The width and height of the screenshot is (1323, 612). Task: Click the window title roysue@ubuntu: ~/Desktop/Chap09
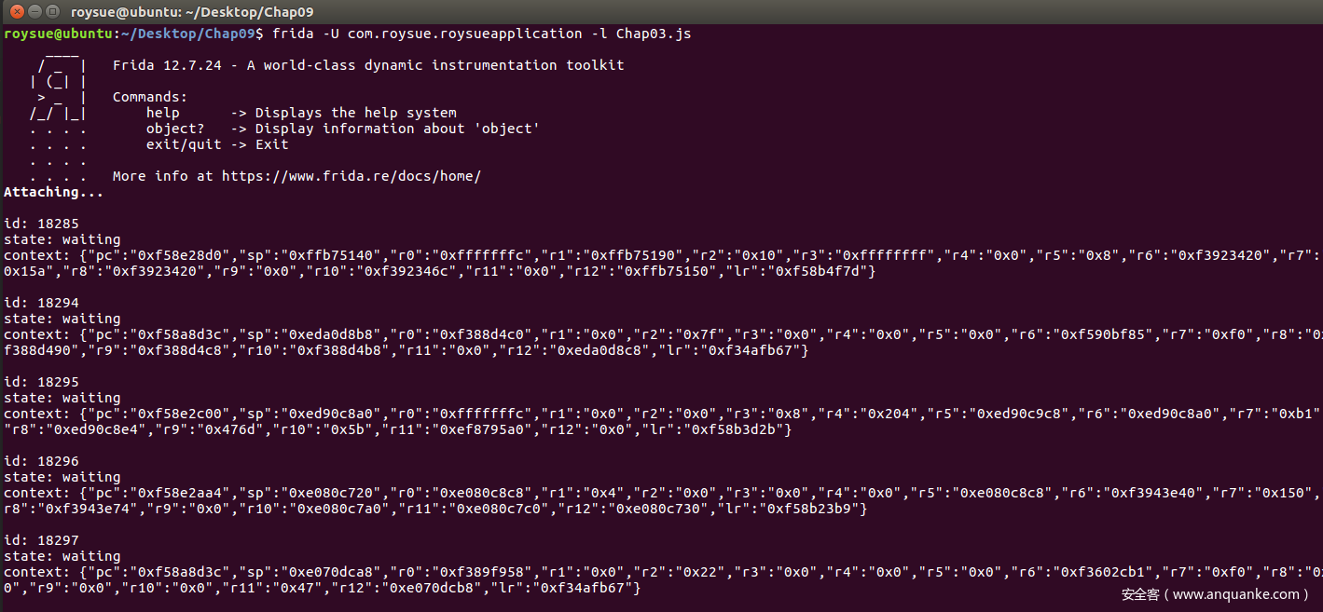[x=192, y=11]
